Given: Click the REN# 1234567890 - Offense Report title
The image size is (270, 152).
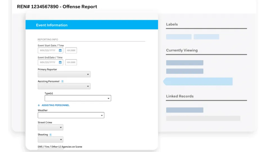Looking at the screenshot, I should [x=57, y=6].
